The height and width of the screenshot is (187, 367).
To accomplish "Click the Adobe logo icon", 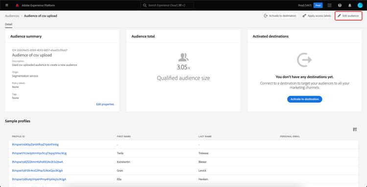I will (17, 5).
